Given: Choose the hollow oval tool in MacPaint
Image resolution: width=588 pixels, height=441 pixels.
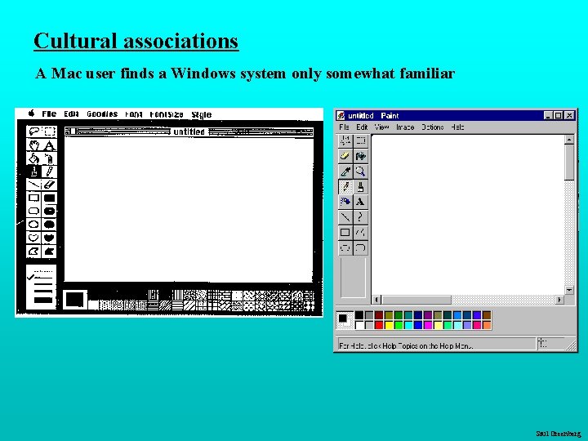Looking at the screenshot, I should [34, 225].
